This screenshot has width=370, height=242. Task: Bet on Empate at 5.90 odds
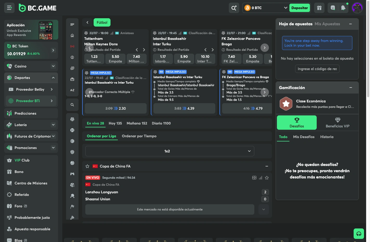(184, 59)
